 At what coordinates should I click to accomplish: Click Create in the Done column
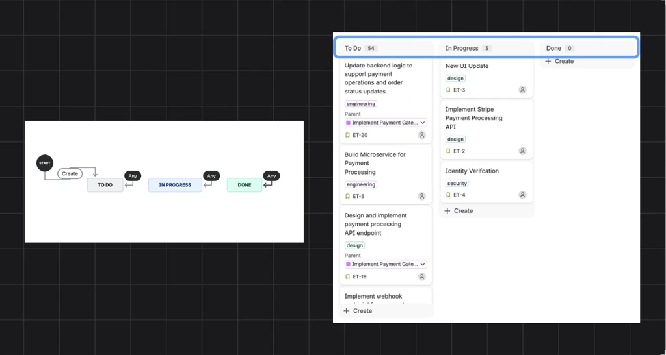click(x=559, y=61)
